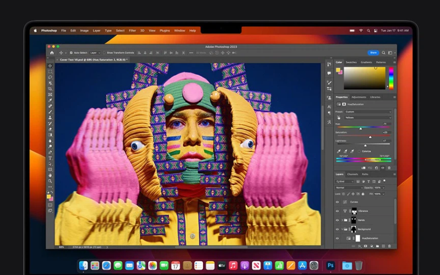Screen dimensions: 440x275
Task: Select the Crop tool
Action: [50, 89]
